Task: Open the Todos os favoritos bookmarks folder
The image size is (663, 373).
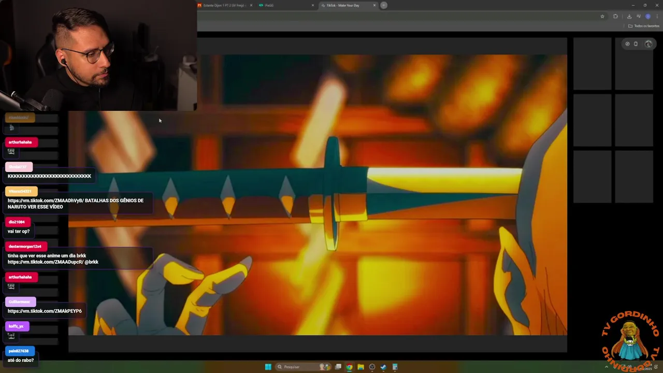Action: pos(644,26)
